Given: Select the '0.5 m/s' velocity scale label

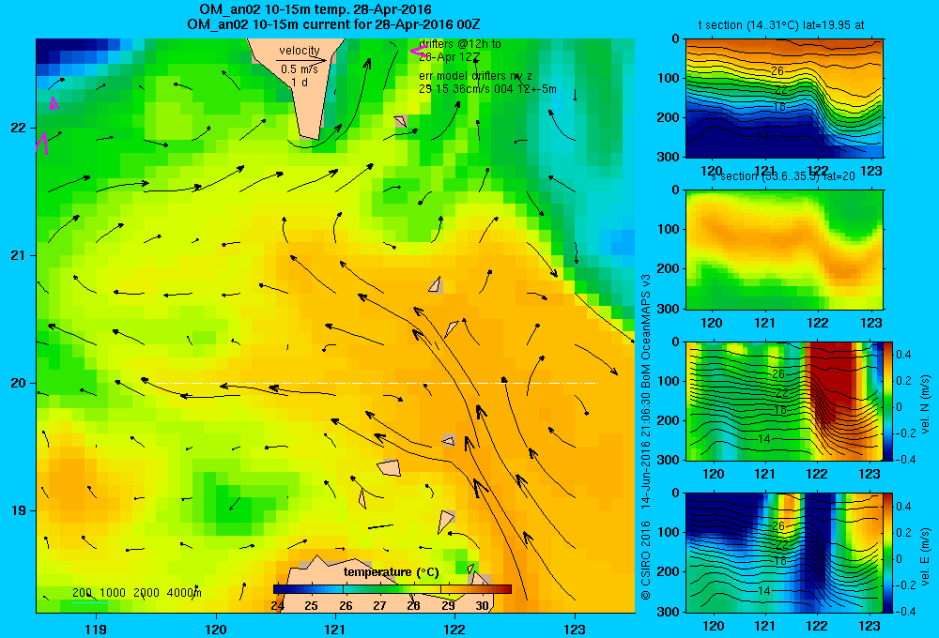Looking at the screenshot, I should point(300,69).
